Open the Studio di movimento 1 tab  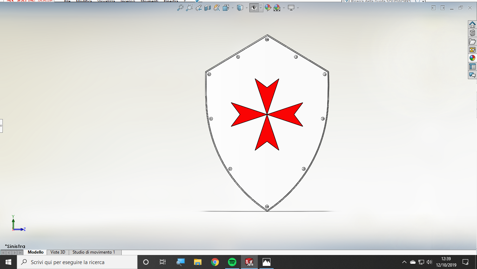(94, 252)
